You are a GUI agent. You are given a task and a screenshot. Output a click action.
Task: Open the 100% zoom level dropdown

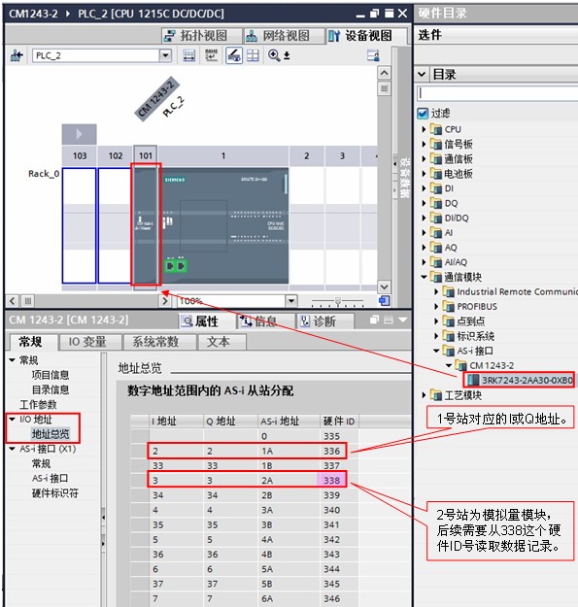tap(291, 301)
